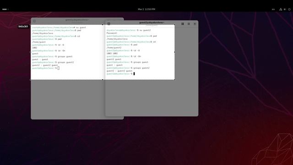
Task: Click 'guest2 : guest2 guest' in right terminal
Action: click(x=119, y=71)
